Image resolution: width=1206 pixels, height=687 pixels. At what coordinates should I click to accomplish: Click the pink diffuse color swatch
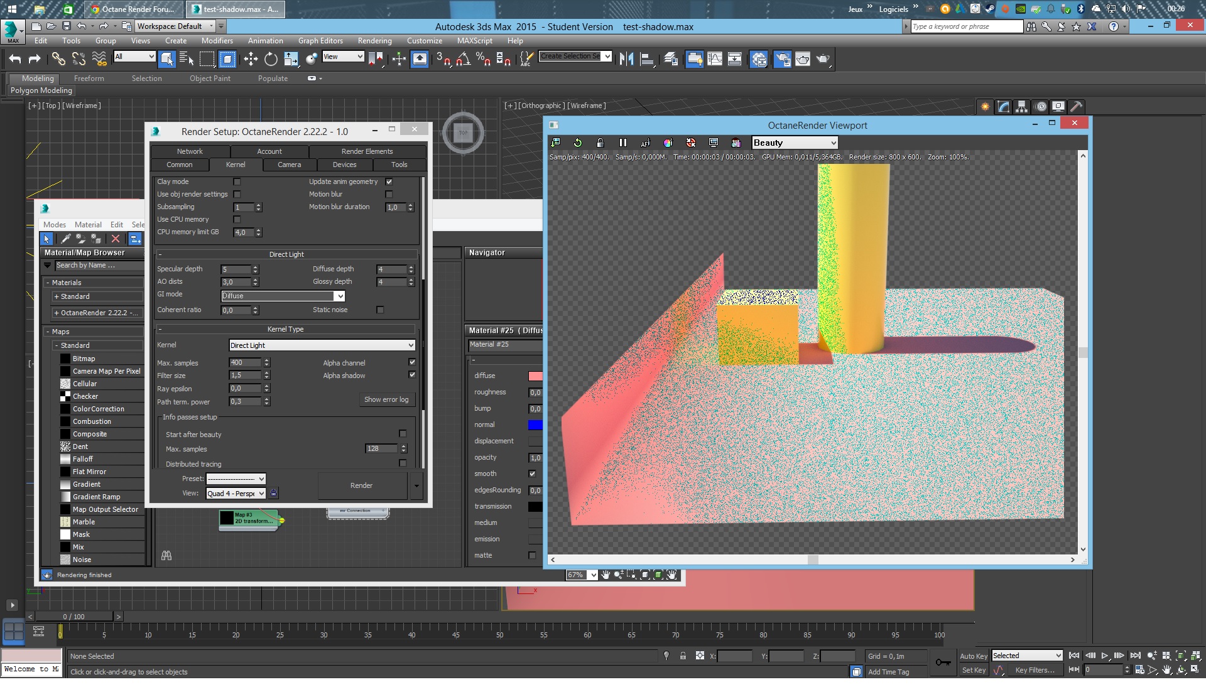point(535,376)
